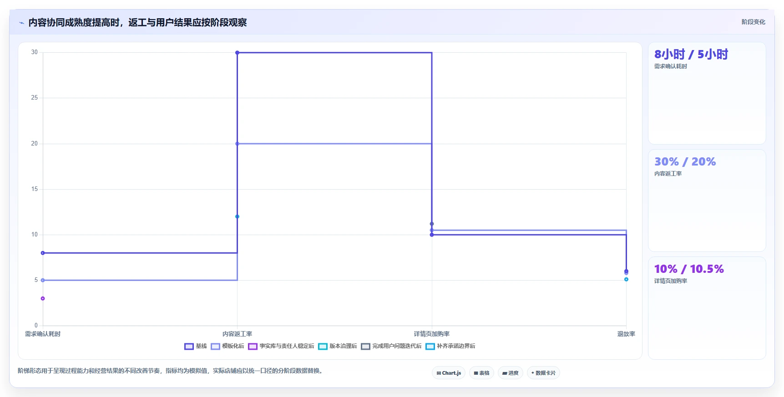Open the 8小时 / 5小时 data card
The width and height of the screenshot is (784, 397).
(707, 93)
